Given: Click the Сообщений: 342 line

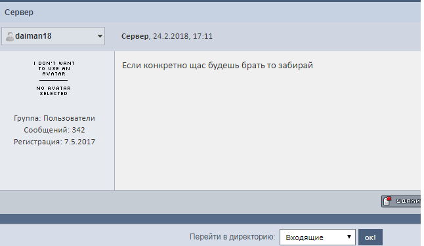Looking at the screenshot, I should point(54,130).
